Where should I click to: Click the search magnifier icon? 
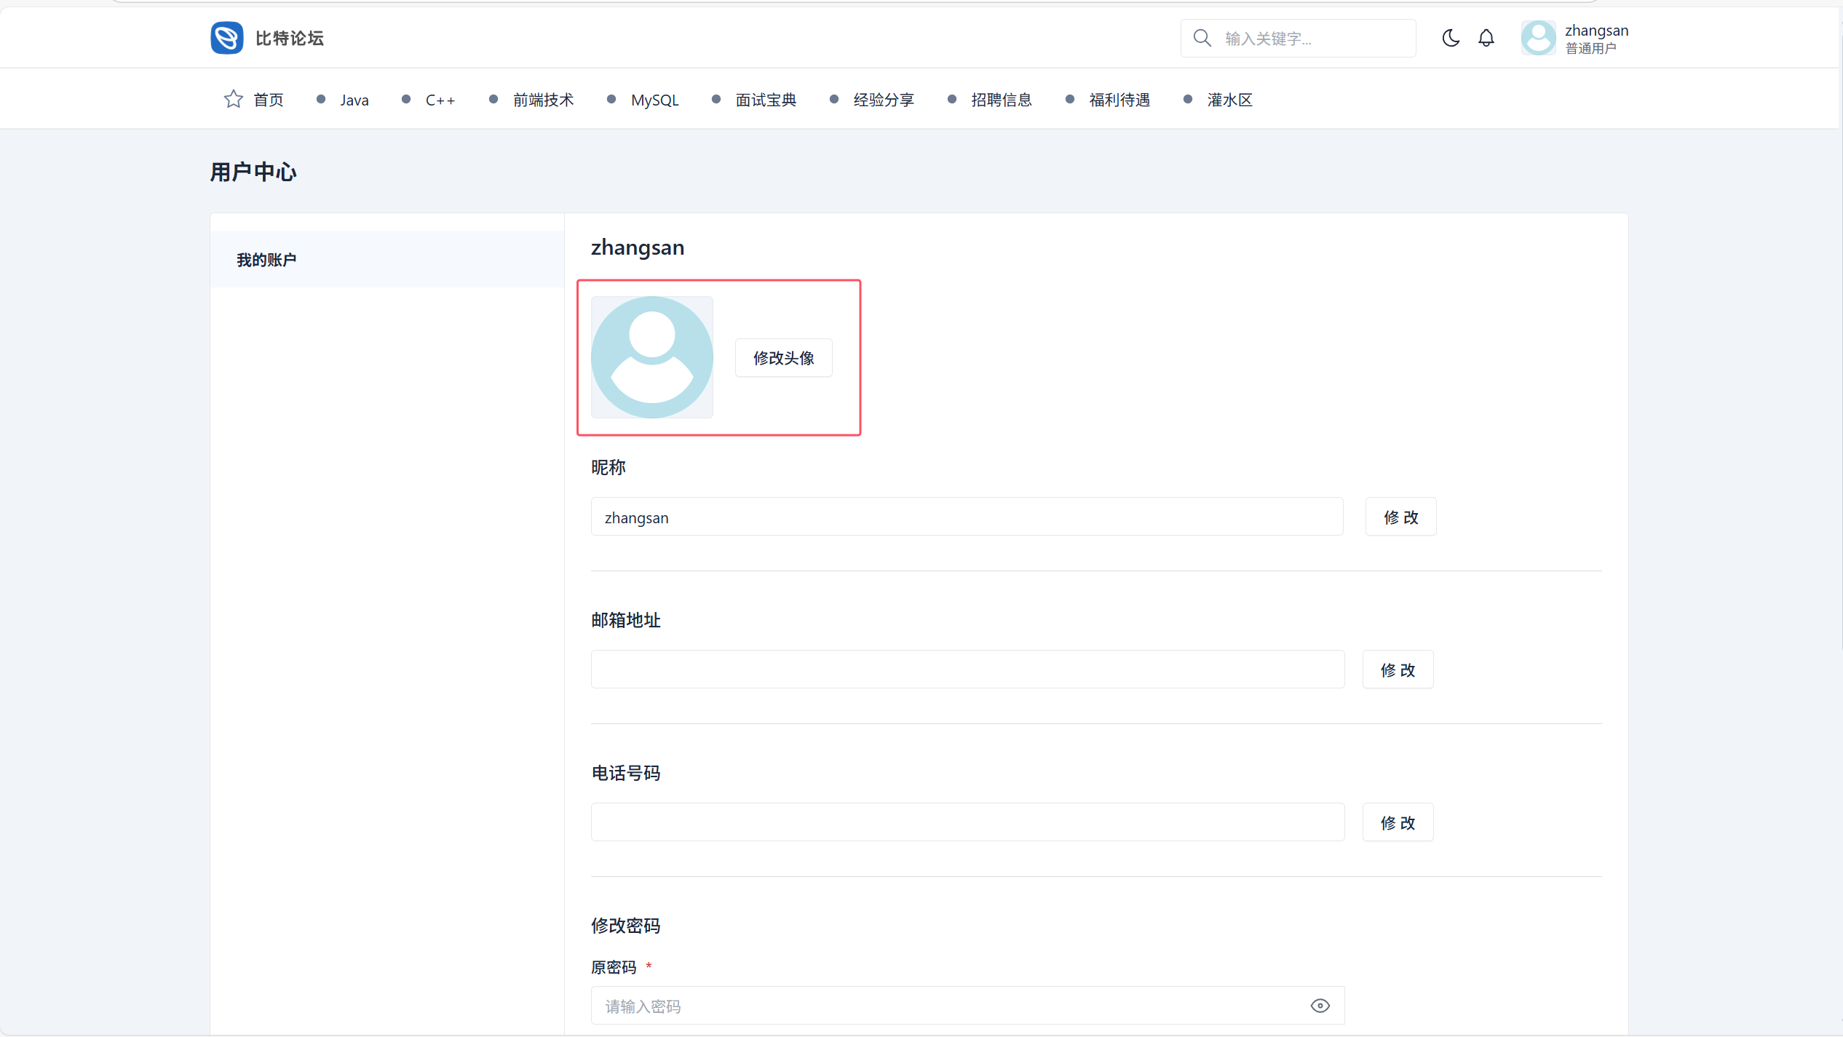(1202, 38)
